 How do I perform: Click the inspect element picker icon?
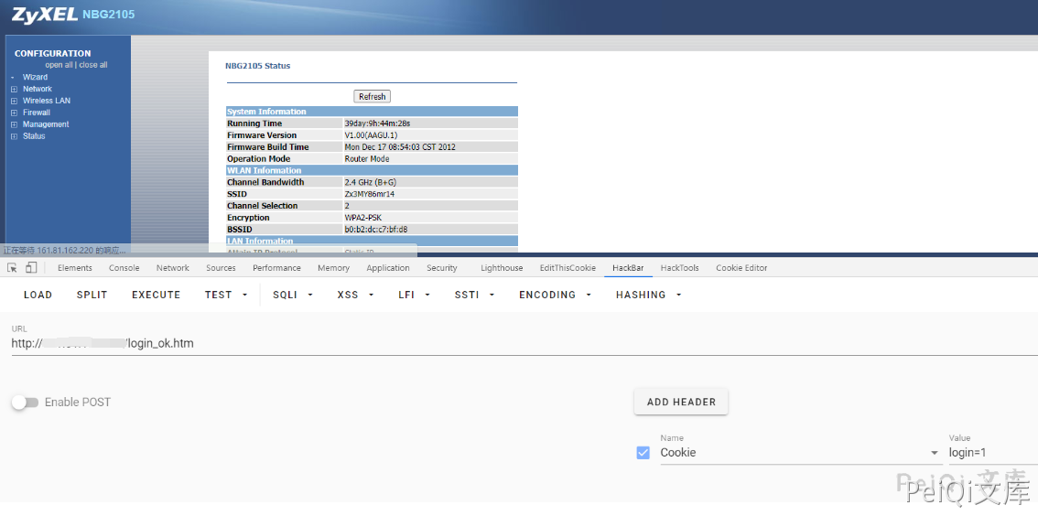[12, 268]
